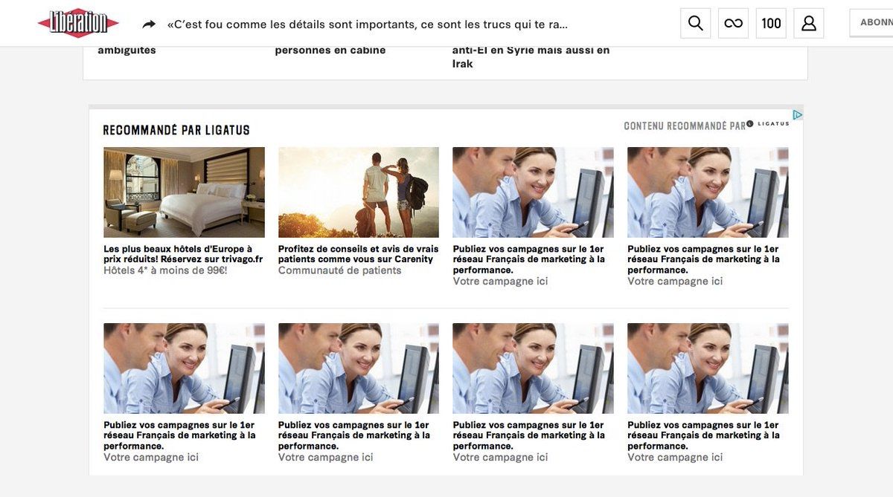This screenshot has height=497, width=893.
Task: Open the article headline ending in 'ambiguïtés'
Action: click(127, 51)
